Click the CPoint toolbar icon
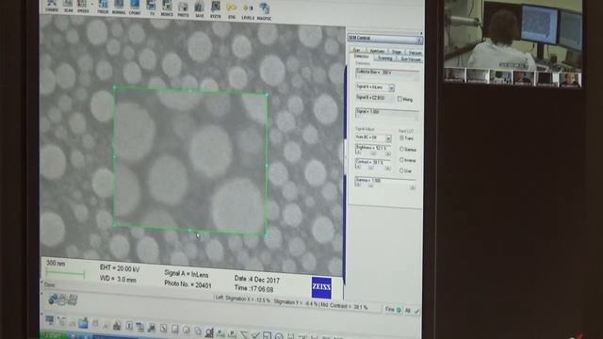Screen dimensions: 603x339 135,7
